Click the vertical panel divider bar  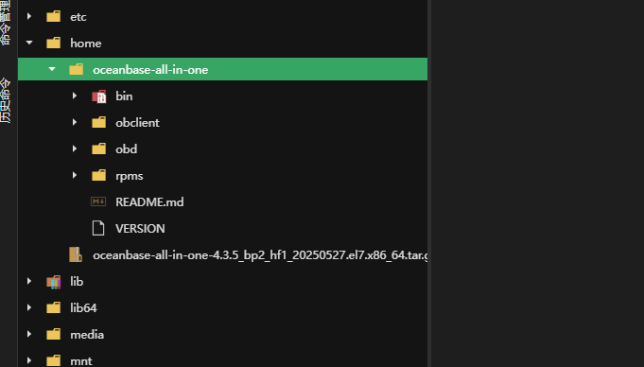(429, 183)
